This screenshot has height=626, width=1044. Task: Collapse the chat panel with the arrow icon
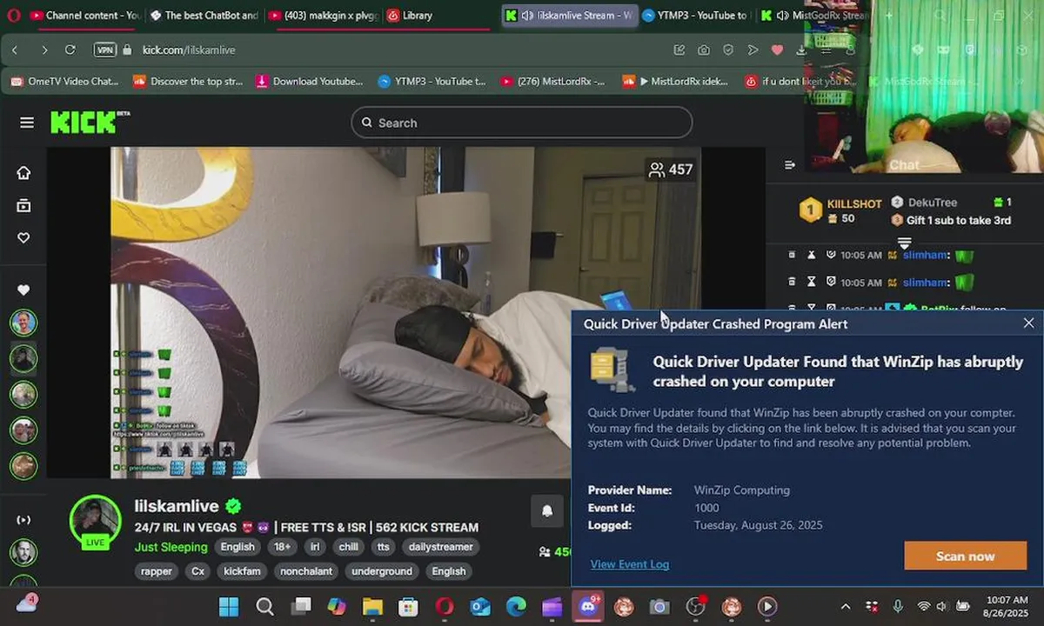coord(790,165)
